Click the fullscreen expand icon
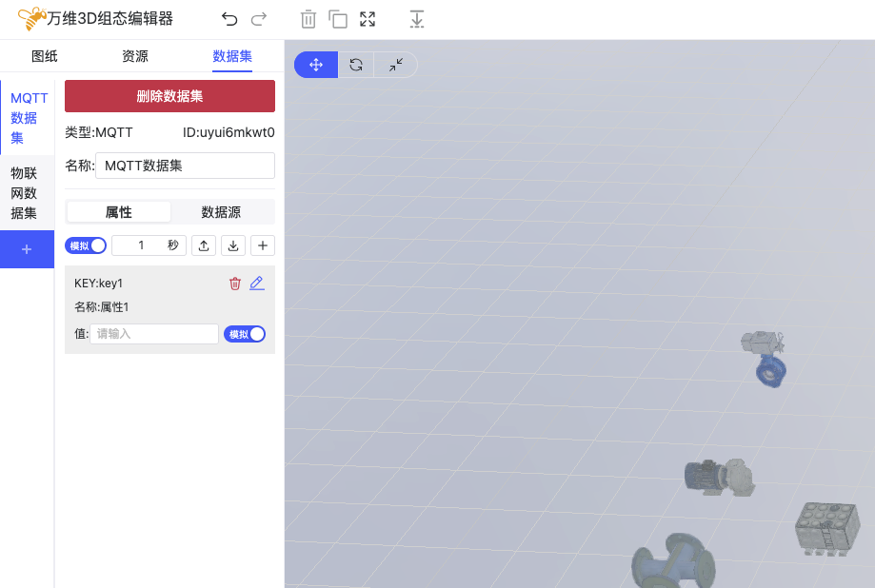The width and height of the screenshot is (875, 588). pyautogui.click(x=368, y=19)
